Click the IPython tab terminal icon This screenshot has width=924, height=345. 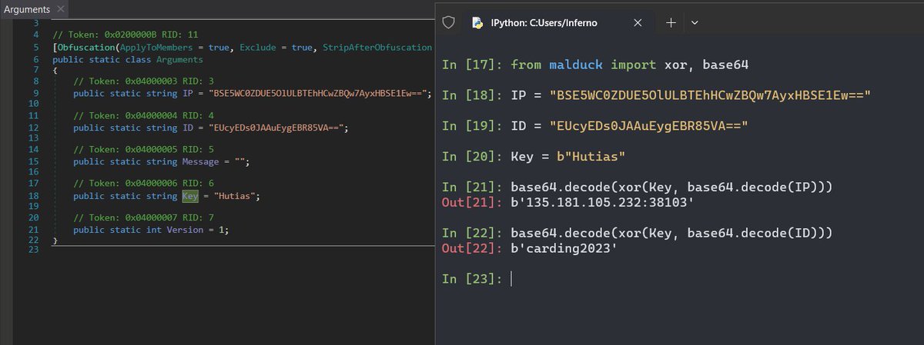477,23
